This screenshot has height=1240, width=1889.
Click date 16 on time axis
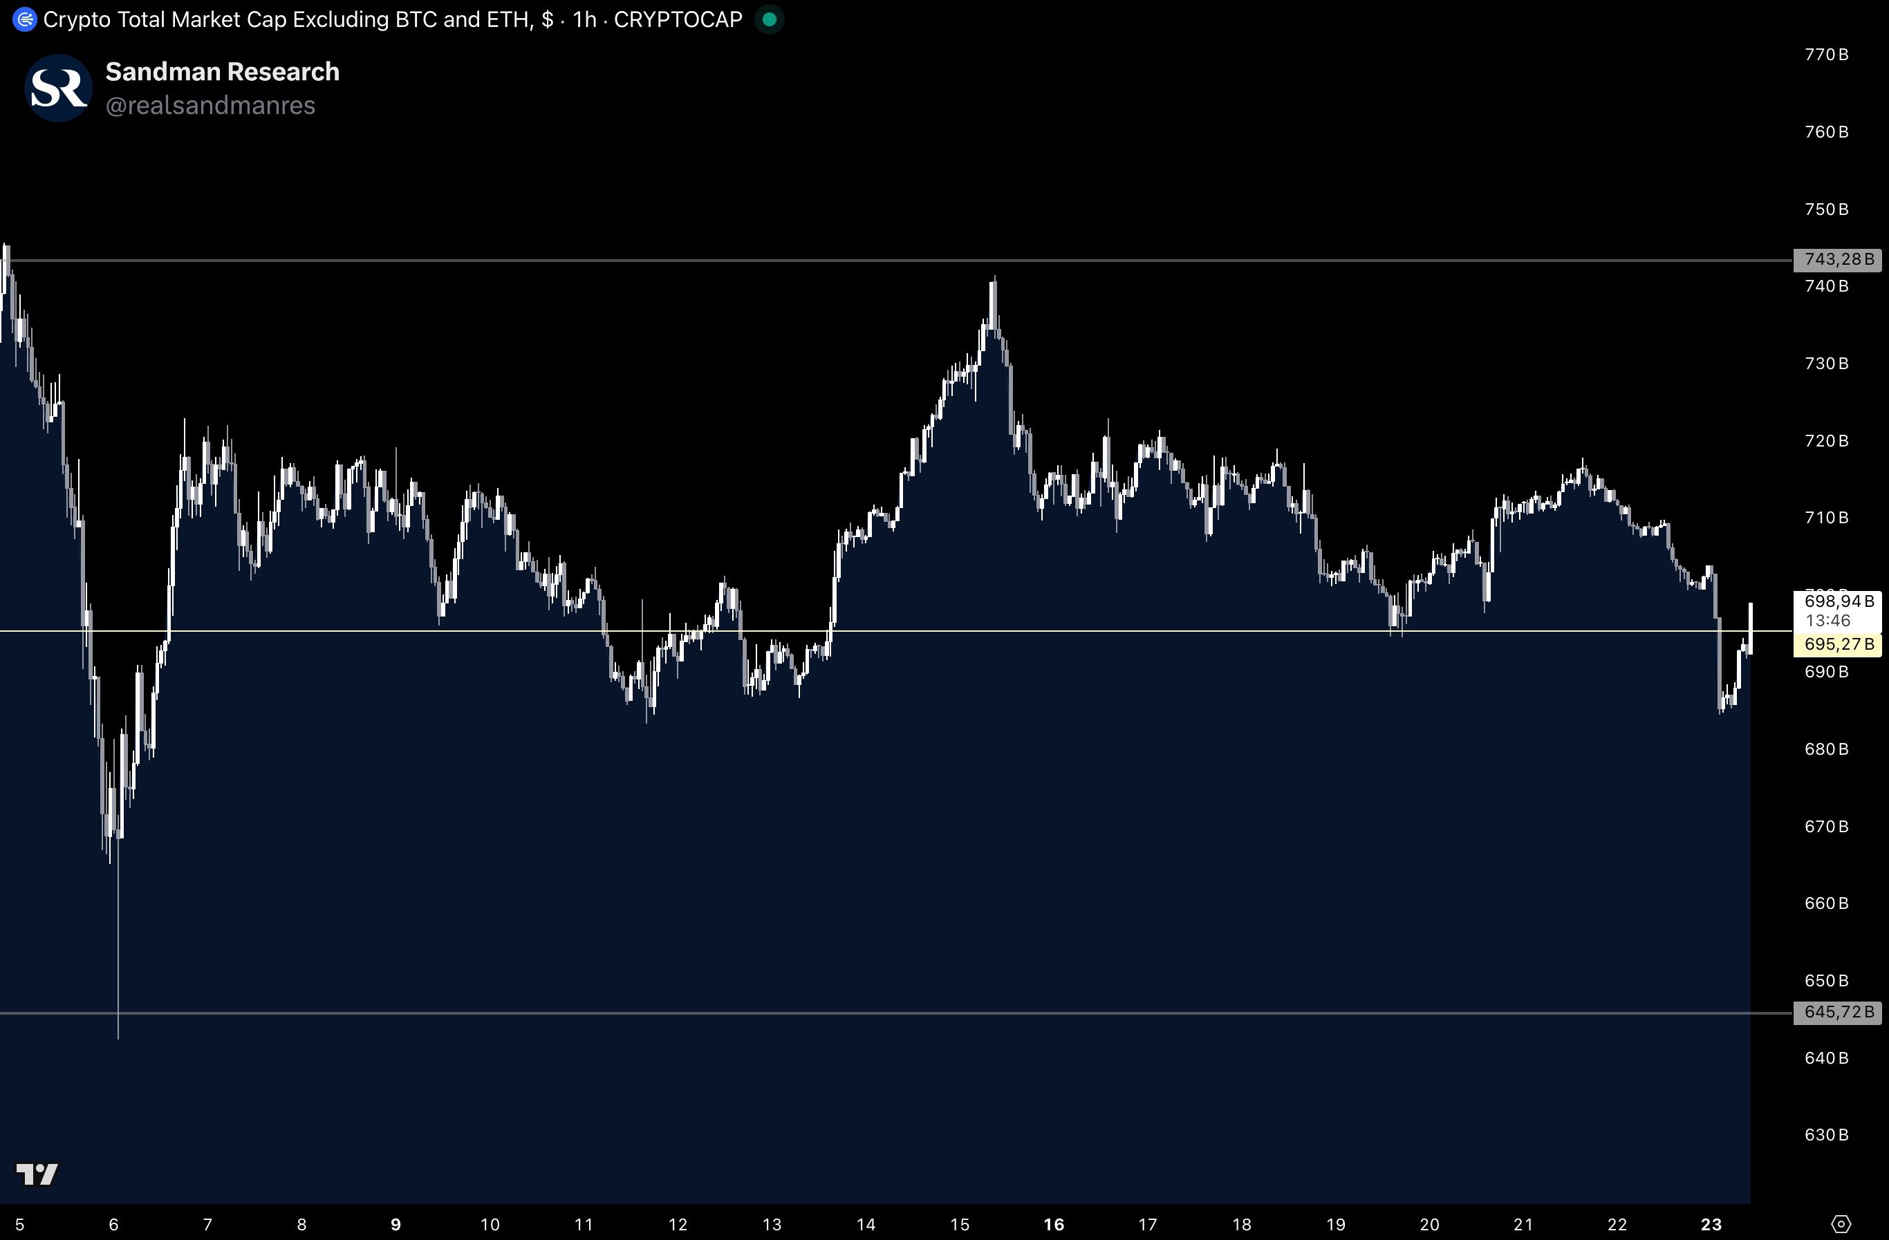coord(1053,1224)
